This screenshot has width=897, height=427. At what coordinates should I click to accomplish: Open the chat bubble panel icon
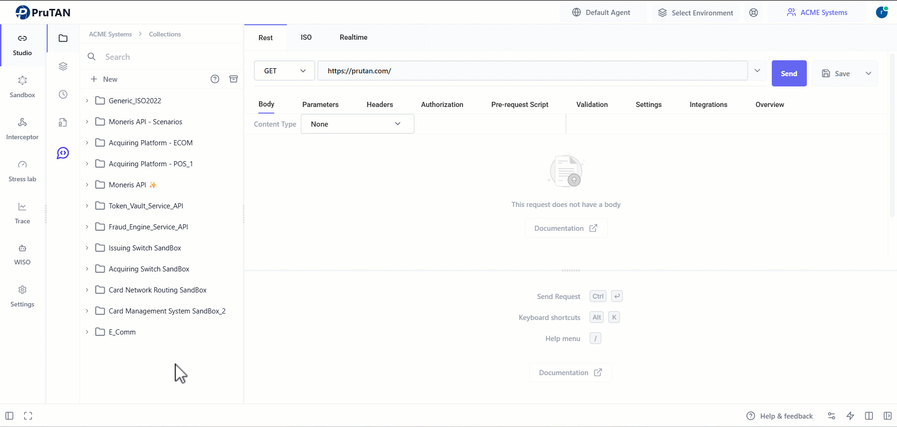[63, 153]
